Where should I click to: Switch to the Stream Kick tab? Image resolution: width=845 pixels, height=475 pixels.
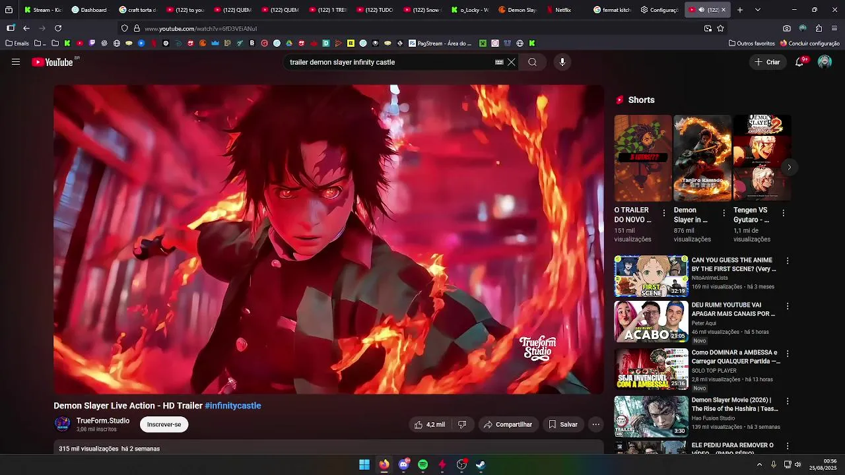tap(42, 10)
